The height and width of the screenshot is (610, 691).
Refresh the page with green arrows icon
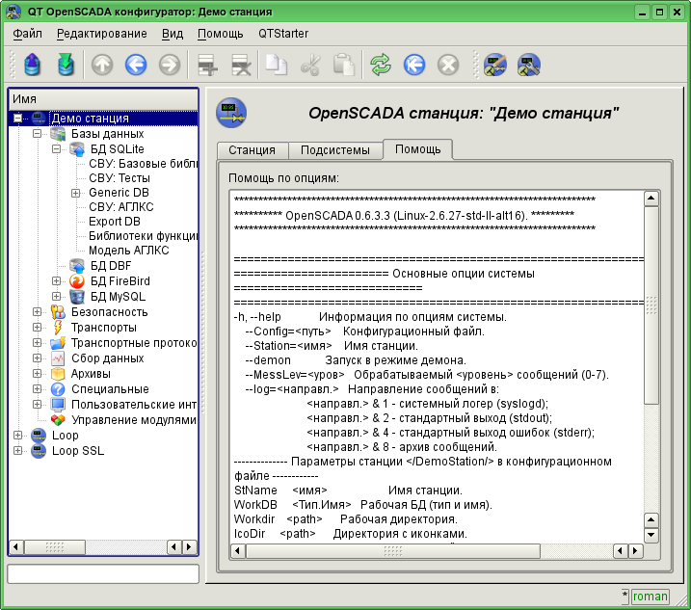point(381,66)
